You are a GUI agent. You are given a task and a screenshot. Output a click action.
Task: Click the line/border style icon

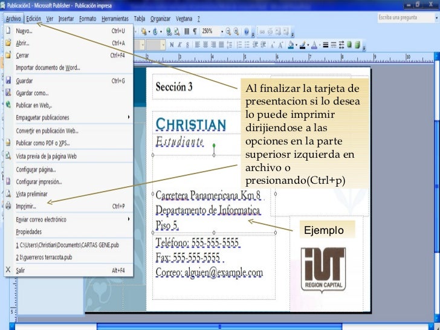(x=326, y=45)
